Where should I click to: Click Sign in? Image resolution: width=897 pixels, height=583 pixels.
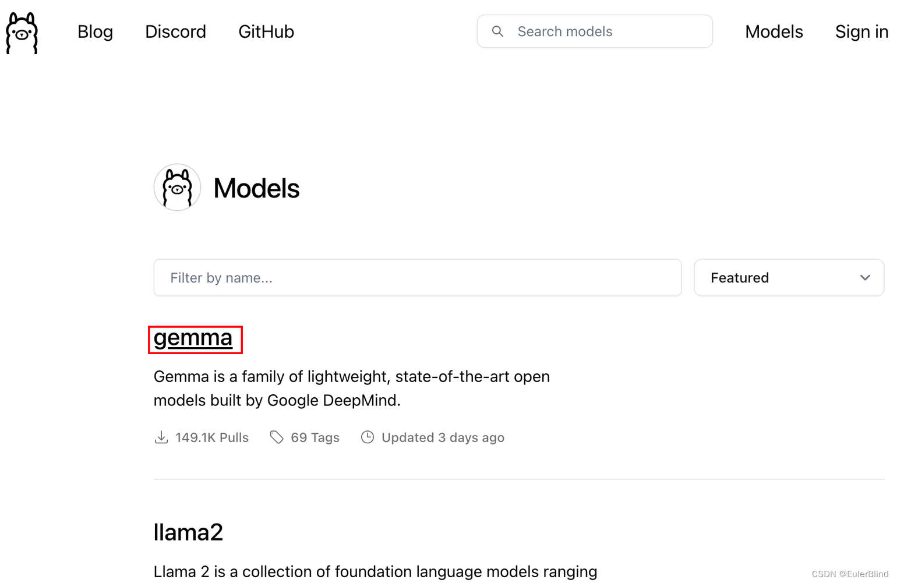861,31
